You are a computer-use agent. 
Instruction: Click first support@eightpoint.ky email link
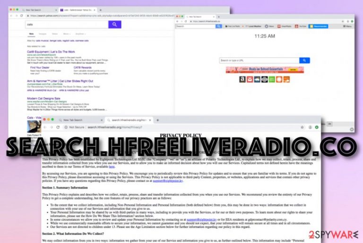(168, 181)
